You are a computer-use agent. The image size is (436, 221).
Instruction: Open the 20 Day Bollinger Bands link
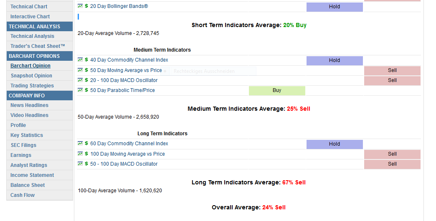click(119, 6)
